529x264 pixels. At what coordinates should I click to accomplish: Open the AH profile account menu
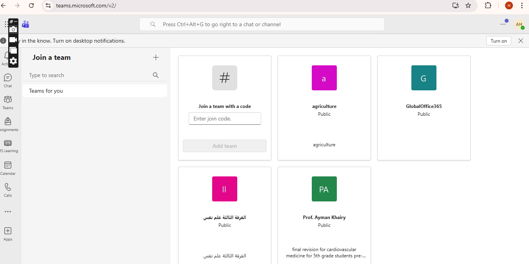pos(519,24)
